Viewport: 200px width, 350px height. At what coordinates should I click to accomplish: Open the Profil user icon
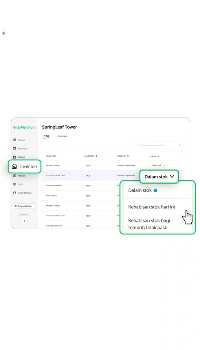click(x=15, y=184)
